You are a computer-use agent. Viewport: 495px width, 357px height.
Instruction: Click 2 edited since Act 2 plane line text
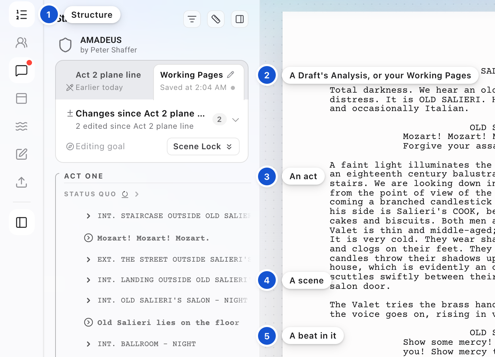[135, 126]
